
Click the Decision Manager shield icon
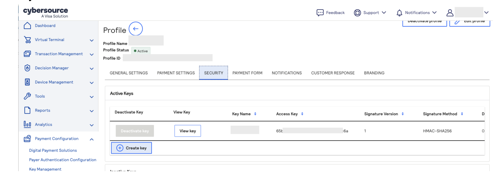tap(27, 68)
